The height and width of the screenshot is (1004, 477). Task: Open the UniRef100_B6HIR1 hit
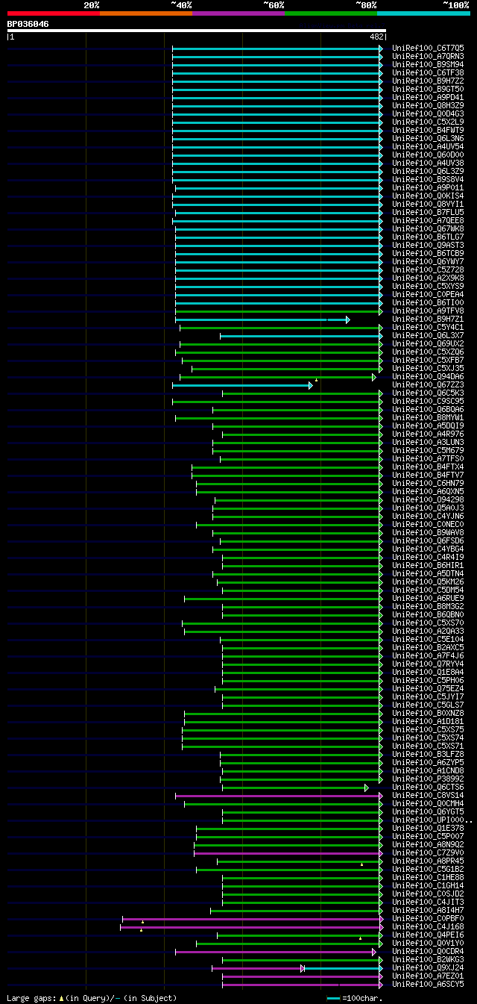[428, 565]
